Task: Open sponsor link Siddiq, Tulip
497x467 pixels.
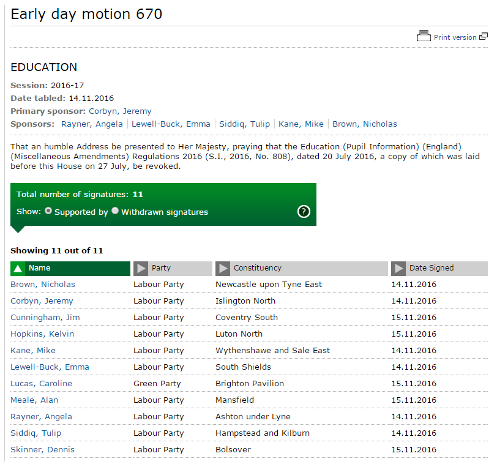Action: [244, 124]
